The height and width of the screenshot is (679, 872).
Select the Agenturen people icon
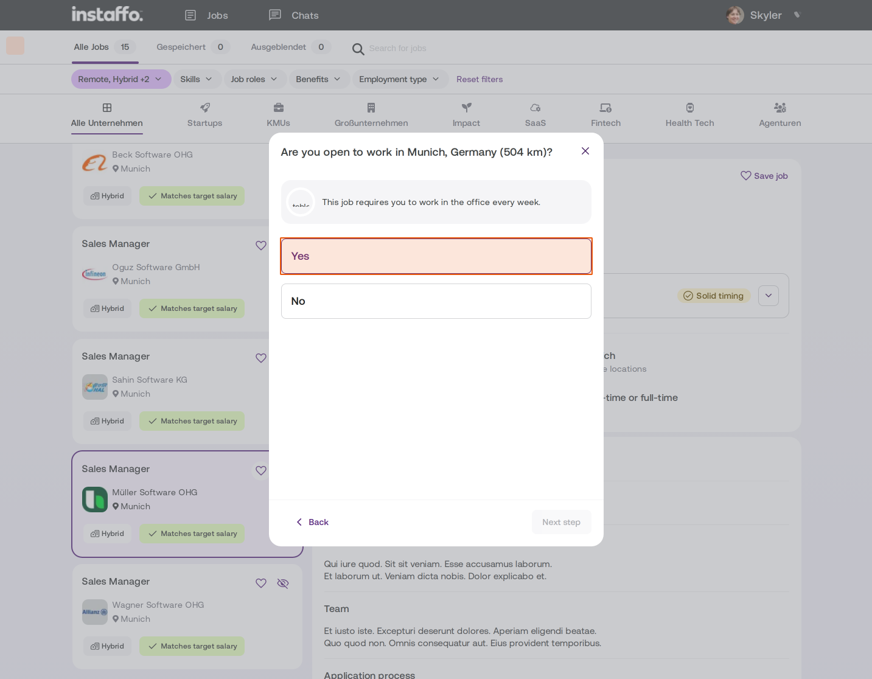pyautogui.click(x=780, y=108)
